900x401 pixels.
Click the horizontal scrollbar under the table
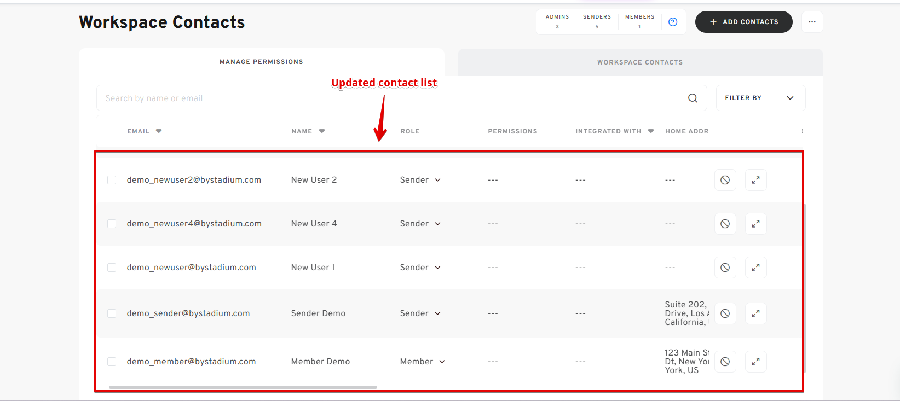pos(243,387)
